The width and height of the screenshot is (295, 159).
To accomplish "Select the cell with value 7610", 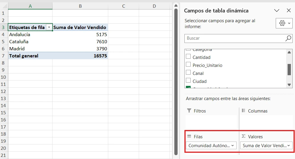I will pos(80,41).
